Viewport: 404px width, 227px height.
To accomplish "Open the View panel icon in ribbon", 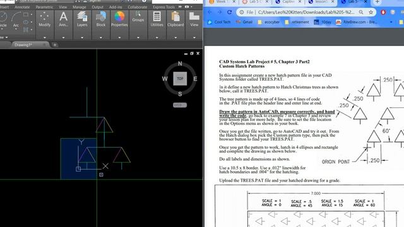I will point(194,20).
